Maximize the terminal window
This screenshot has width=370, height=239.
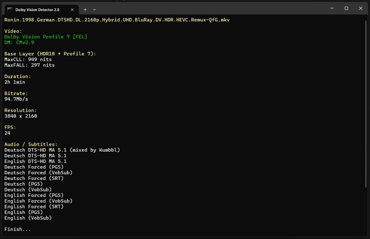[x=346, y=8]
